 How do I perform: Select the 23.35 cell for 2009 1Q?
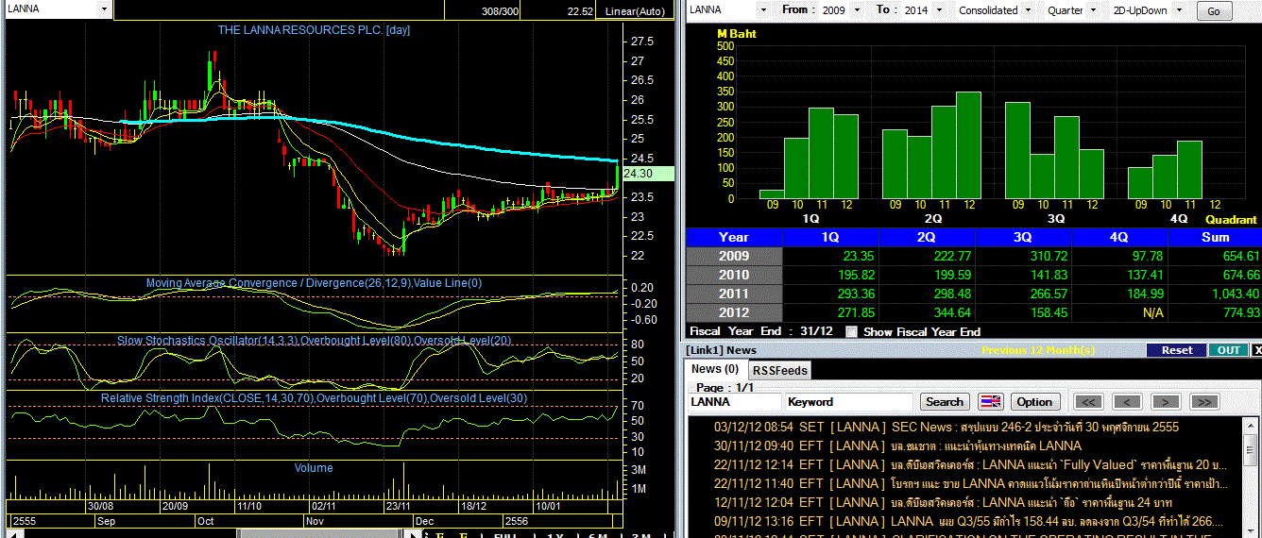[831, 256]
